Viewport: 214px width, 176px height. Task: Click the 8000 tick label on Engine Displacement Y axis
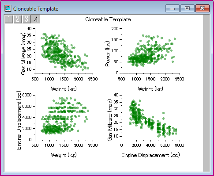26,95
